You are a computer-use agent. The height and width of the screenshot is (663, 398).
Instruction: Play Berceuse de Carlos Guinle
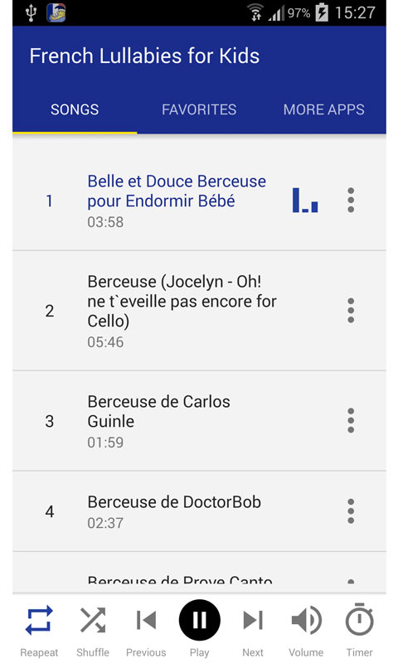point(199,421)
